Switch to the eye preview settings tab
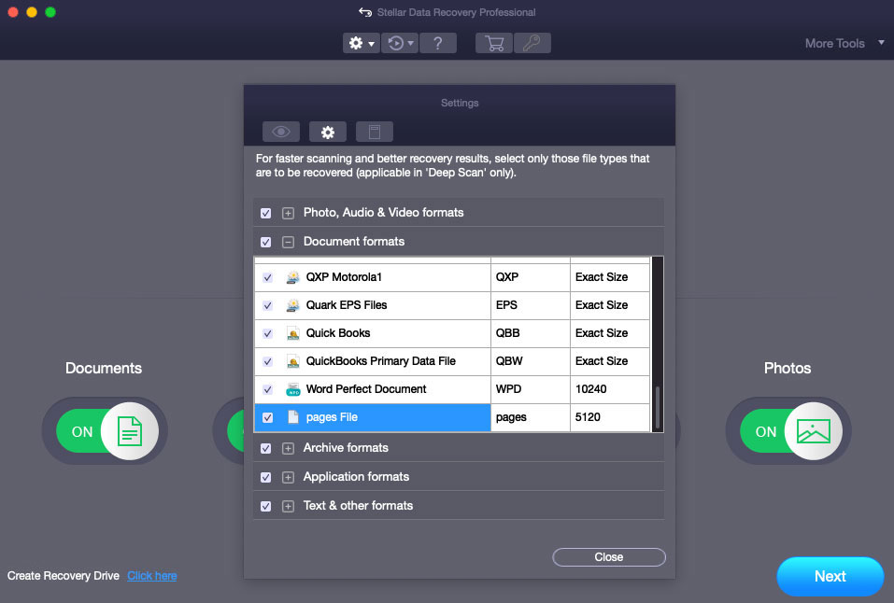Image resolution: width=894 pixels, height=603 pixels. coord(280,132)
